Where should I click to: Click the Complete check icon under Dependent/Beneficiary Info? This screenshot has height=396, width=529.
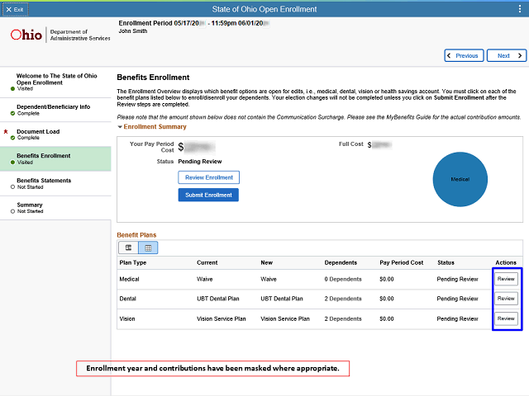point(12,114)
